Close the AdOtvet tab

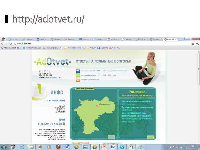[x=176, y=39]
